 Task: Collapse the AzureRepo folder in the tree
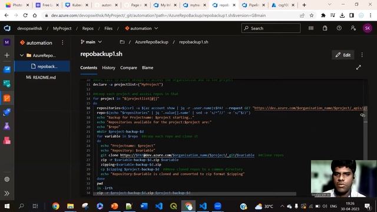click(22, 55)
